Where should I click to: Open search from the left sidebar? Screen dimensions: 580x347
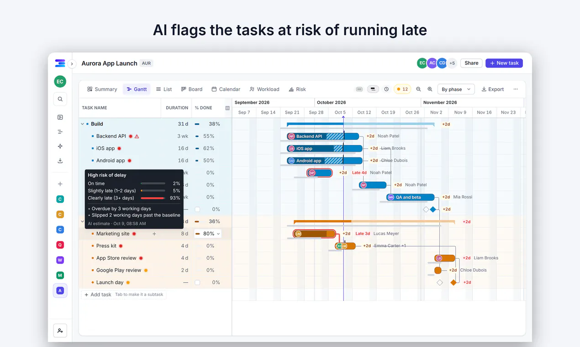(x=60, y=99)
